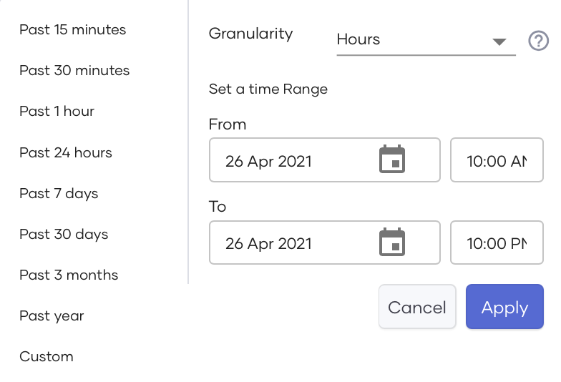Click the Granularity help question mark icon
This screenshot has width=561, height=382.
538,41
